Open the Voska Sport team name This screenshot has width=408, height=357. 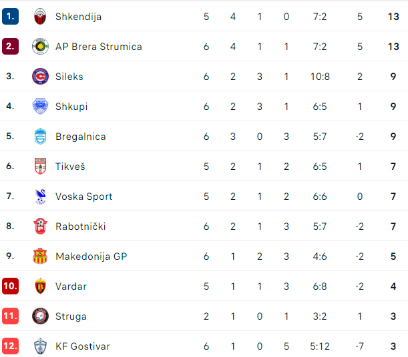click(83, 196)
